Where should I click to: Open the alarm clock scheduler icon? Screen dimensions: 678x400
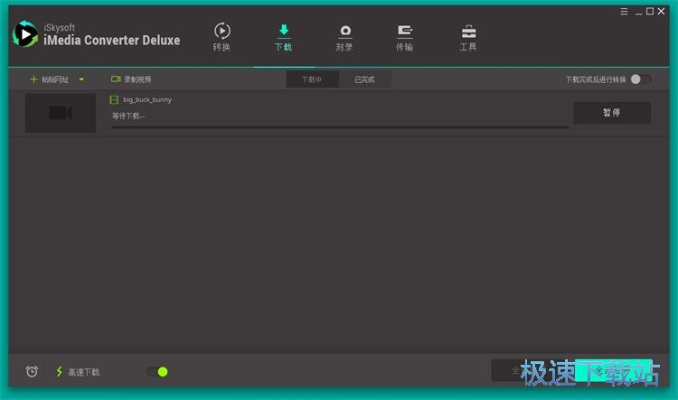point(32,371)
